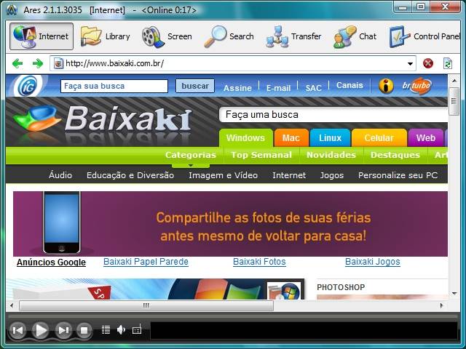The width and height of the screenshot is (466, 349).
Task: Open the Library section
Action: 105,36
